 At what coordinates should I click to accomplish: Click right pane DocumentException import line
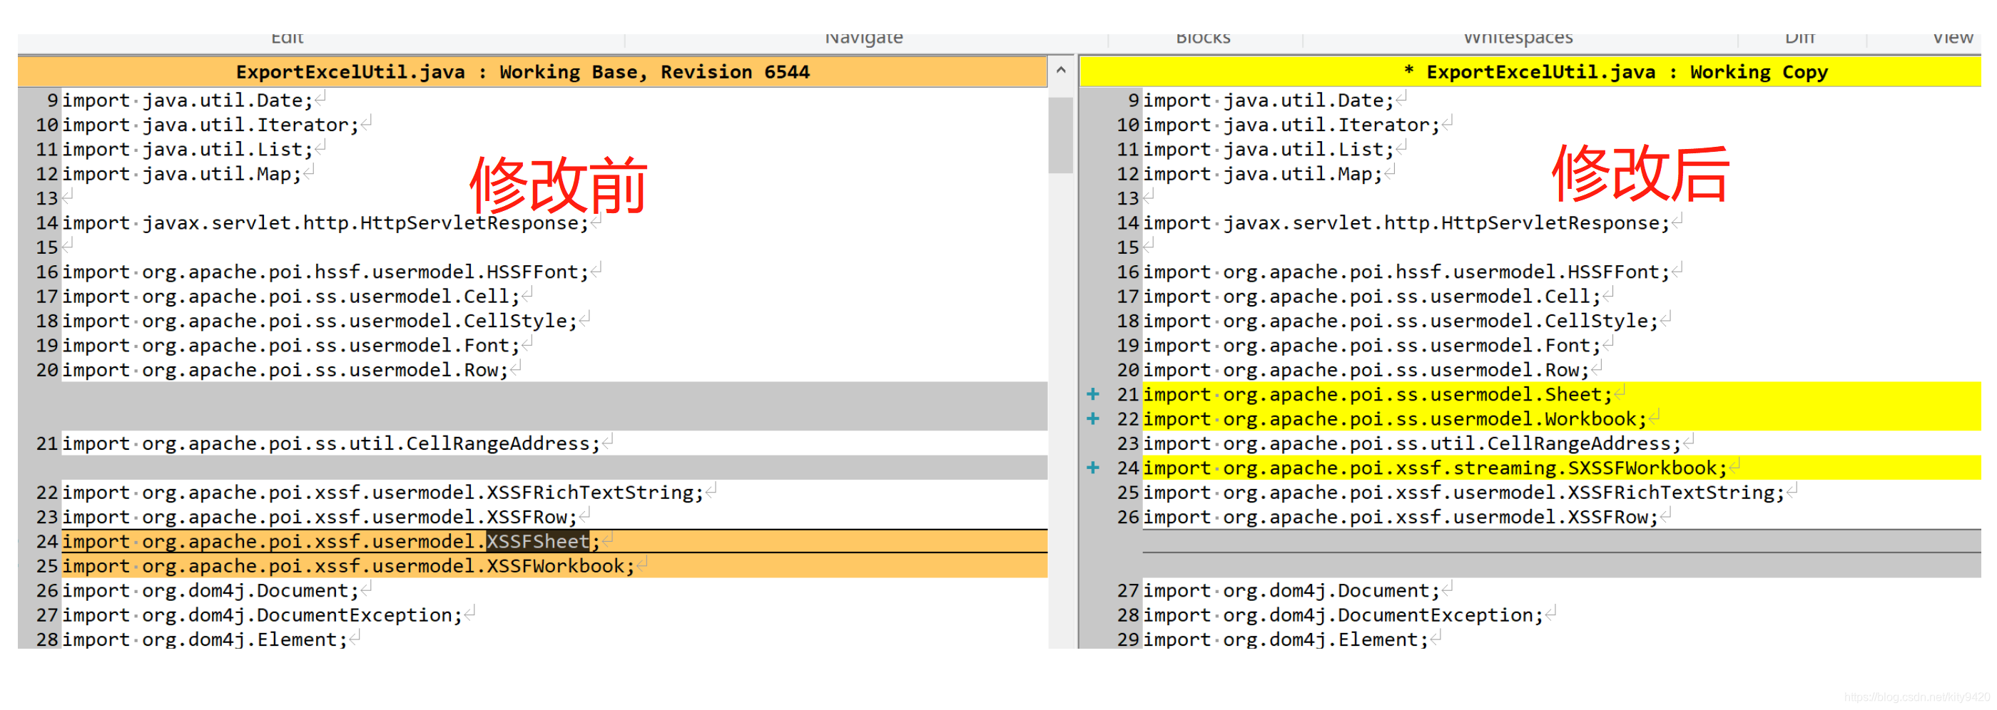click(1343, 614)
